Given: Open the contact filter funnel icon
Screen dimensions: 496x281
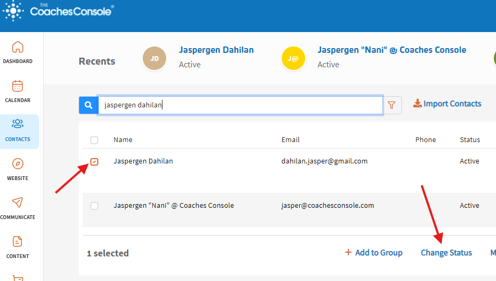Looking at the screenshot, I should (x=393, y=106).
